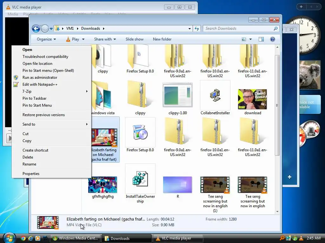Click the scroll down arrow in file list
325x243 pixels.
277,212
